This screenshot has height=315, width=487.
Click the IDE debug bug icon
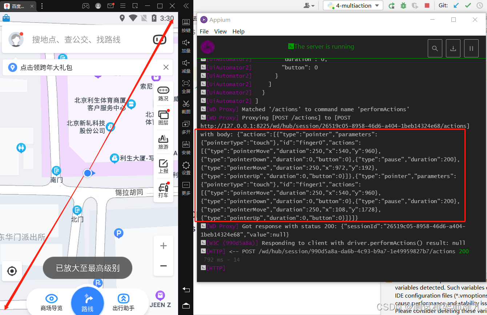(403, 5)
